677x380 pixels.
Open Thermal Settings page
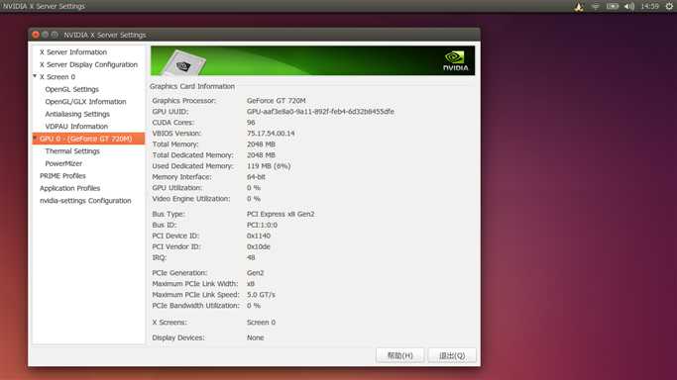click(x=72, y=151)
